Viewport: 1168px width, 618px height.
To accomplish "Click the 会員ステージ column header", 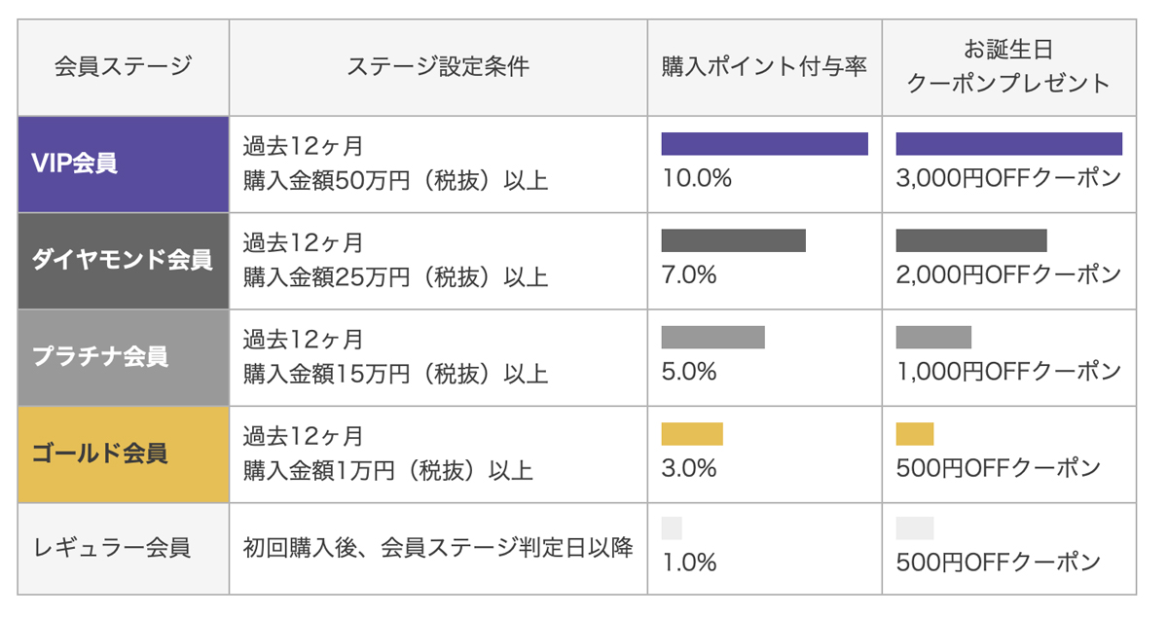I will 124,67.
